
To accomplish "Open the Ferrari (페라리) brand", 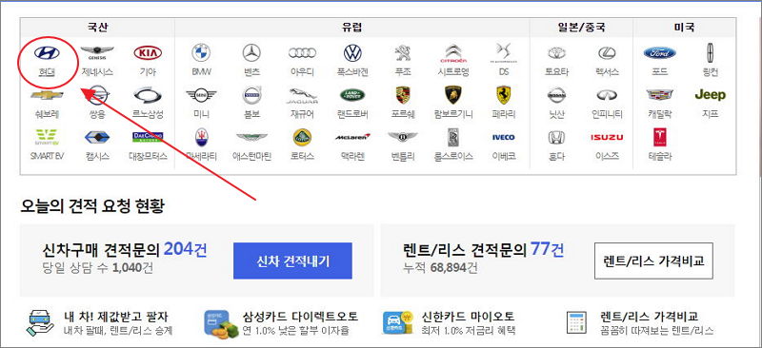I will point(504,95).
